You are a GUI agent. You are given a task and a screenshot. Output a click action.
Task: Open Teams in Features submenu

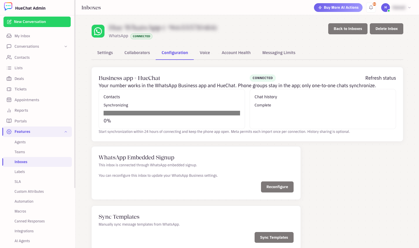point(20,152)
